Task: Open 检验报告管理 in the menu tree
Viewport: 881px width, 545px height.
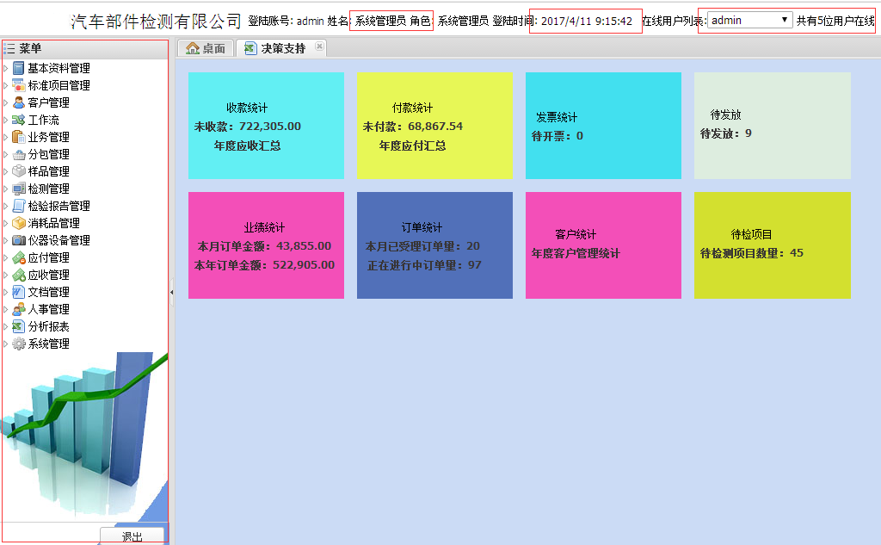Action: coord(59,206)
